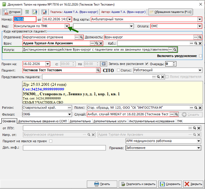
Task: Enable the Включить уведомление checkbox
Action: coord(200,56)
